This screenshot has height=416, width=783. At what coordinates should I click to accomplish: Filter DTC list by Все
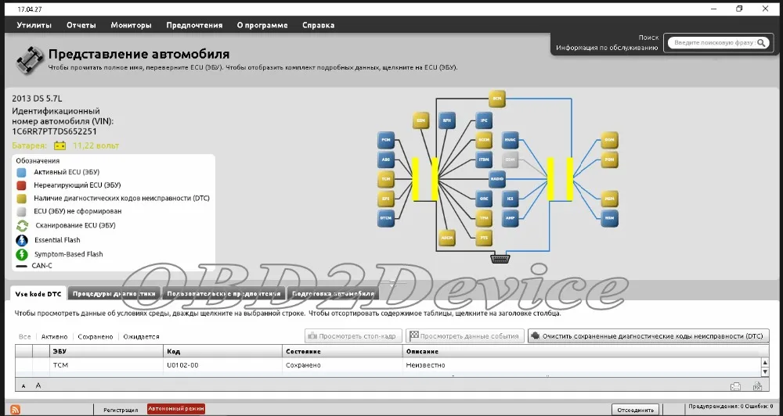24,337
